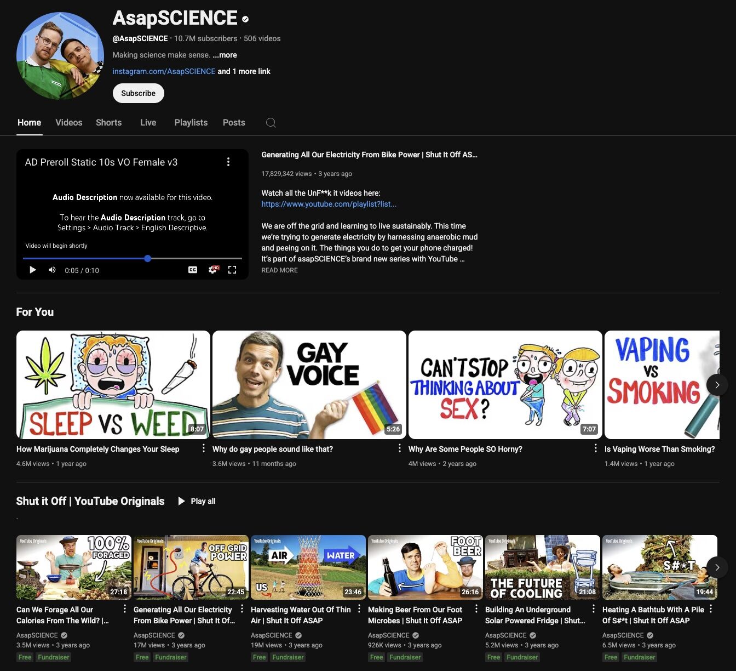The image size is (736, 671).
Task: Switch to the Videos tab
Action: point(69,122)
